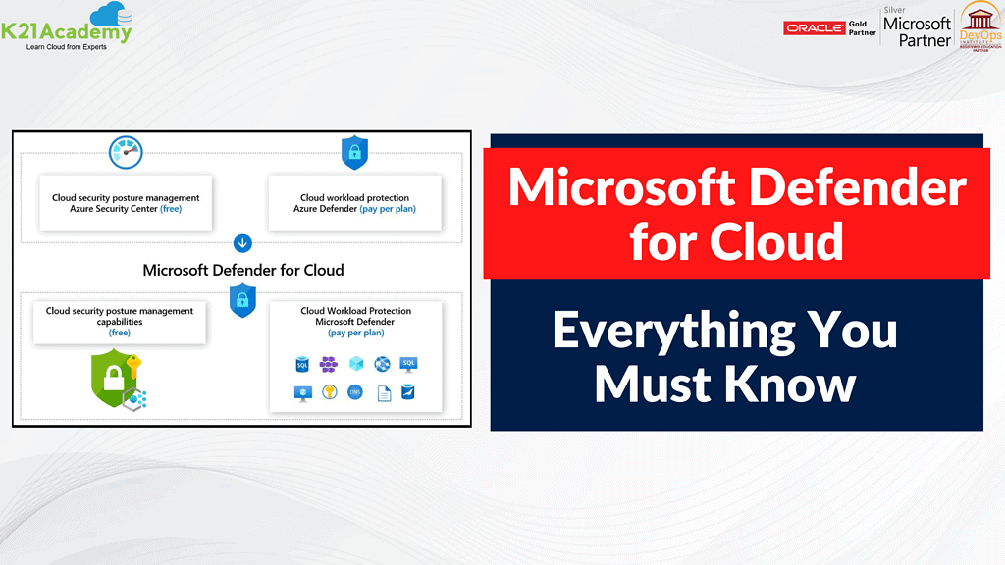Select the Silver Microsoft Partner logo
The height and width of the screenshot is (565, 1005).
click(916, 26)
